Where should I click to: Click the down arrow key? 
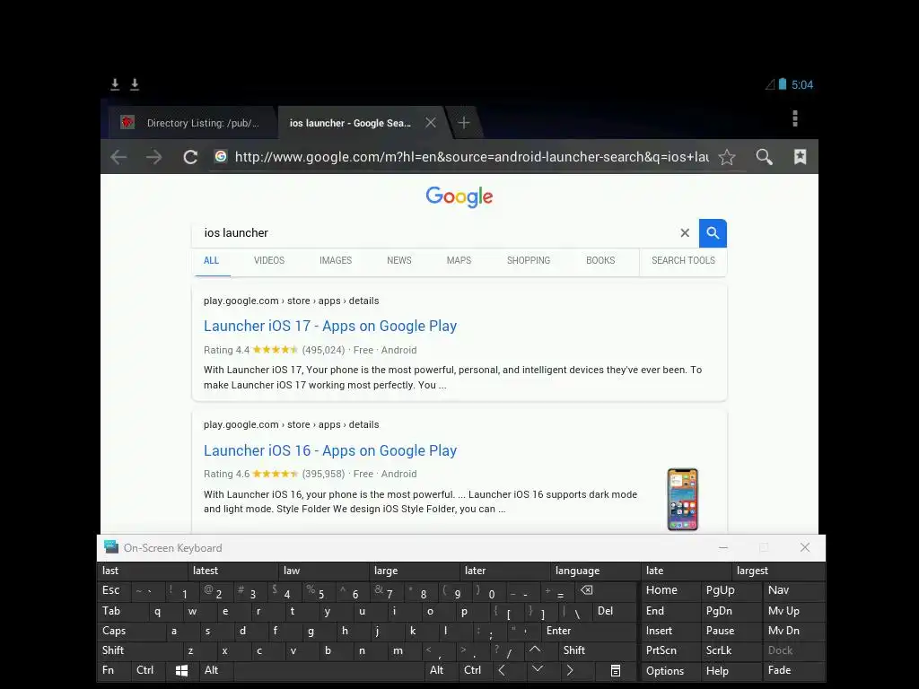(x=538, y=669)
